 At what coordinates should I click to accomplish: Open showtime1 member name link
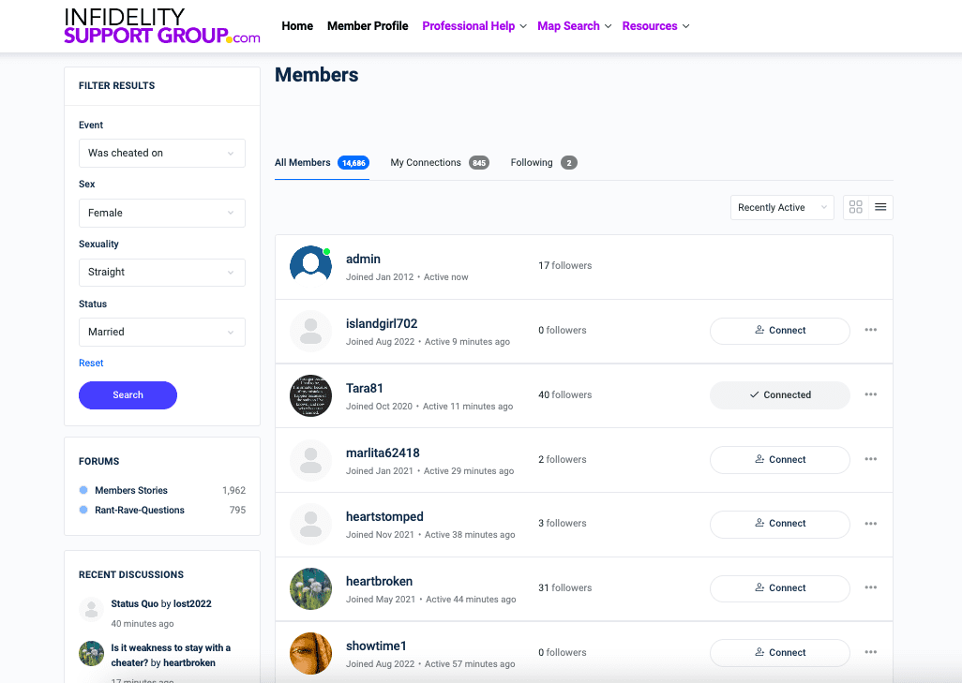pyautogui.click(x=376, y=646)
